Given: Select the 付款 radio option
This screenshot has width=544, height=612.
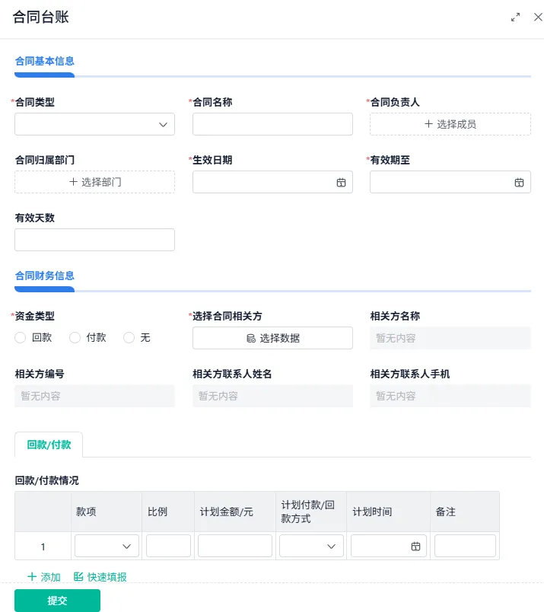Looking at the screenshot, I should coord(75,338).
